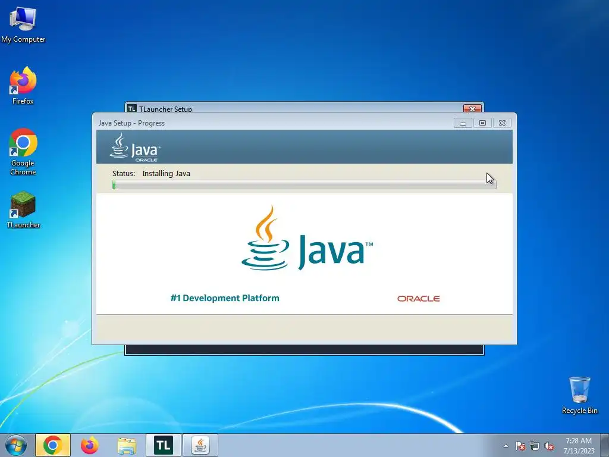Switch to TLauncher taskbar button
The height and width of the screenshot is (457, 609).
pos(164,445)
